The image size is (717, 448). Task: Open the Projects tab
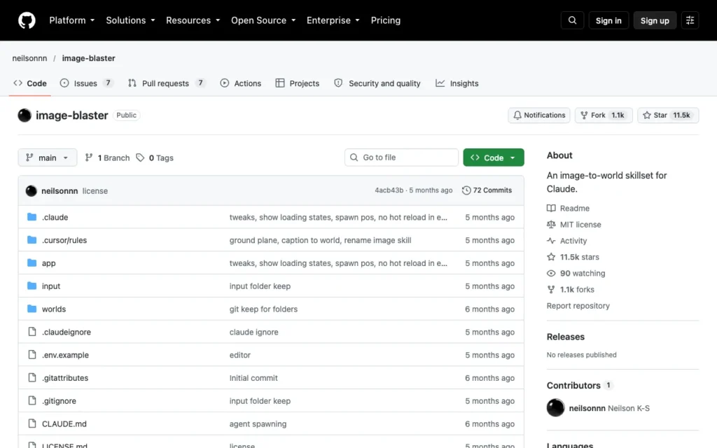click(x=297, y=83)
